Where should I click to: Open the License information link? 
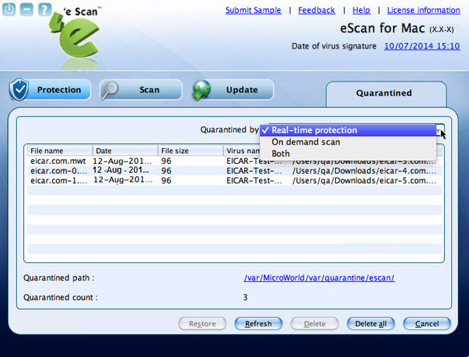424,10
